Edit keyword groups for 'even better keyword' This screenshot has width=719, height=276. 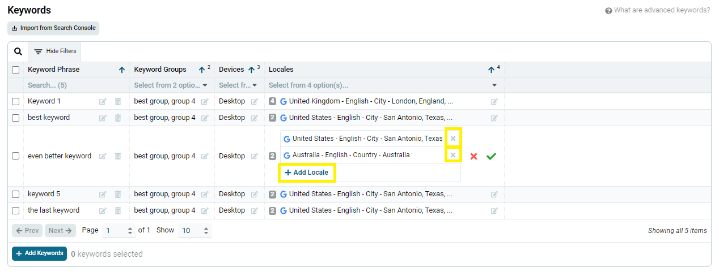[205, 156]
